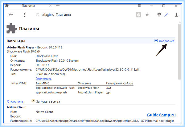Viewport: 185px width, 127px height.
Task: Maximize the browser window
Action: click(x=164, y=6)
